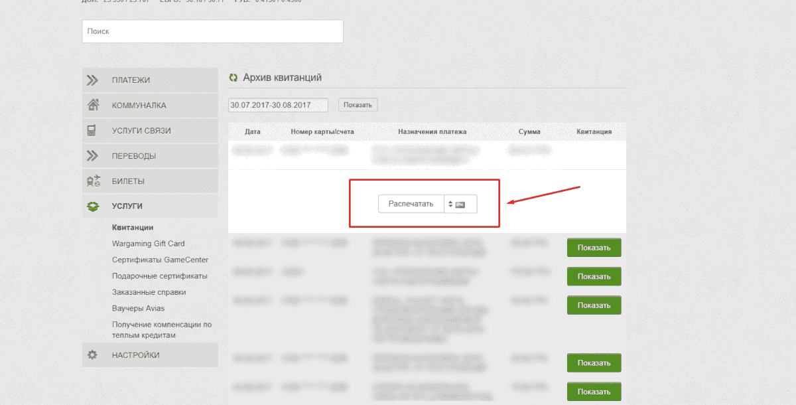
Task: Open Получение компенсации по теплым кредитам
Action: [161, 330]
